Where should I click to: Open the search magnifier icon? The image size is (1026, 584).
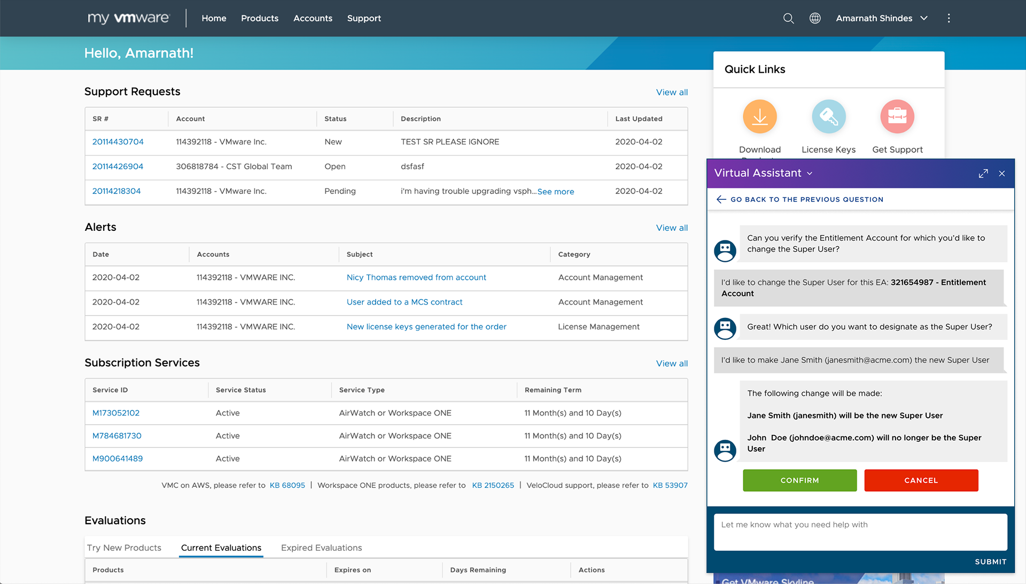point(788,18)
